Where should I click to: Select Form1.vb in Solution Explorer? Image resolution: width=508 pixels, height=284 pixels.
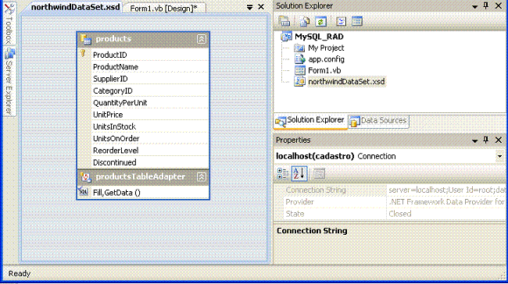[x=324, y=70]
